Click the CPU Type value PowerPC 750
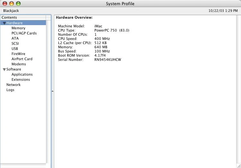The width and height of the screenshot is (241, 168). coord(112,30)
